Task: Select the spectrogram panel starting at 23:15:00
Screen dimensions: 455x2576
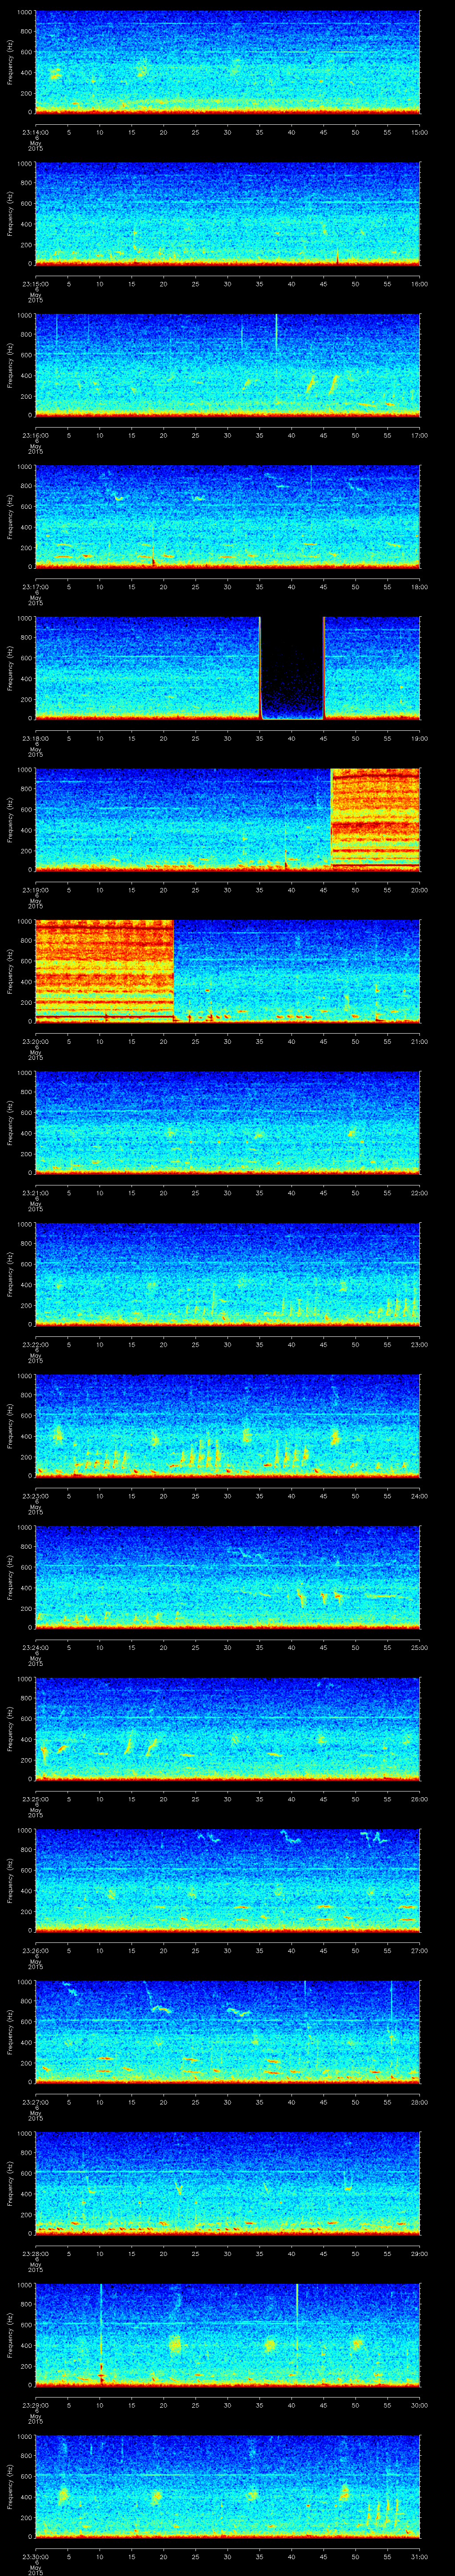Action: tap(227, 213)
